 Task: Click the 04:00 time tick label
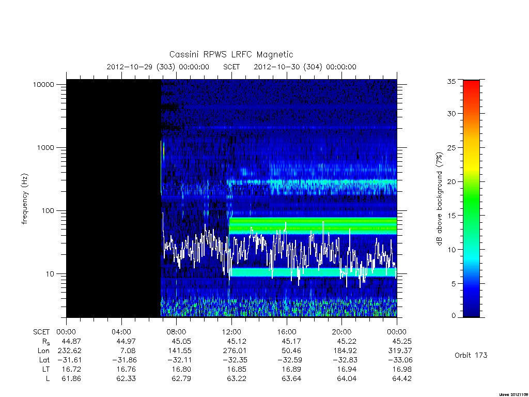pyautogui.click(x=121, y=332)
